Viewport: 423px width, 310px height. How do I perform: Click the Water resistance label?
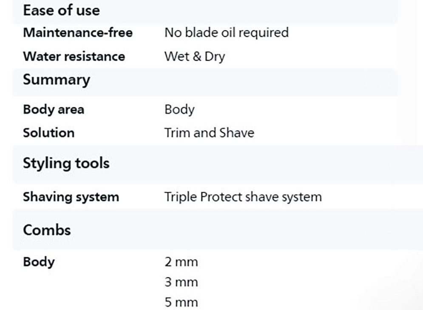(x=74, y=57)
